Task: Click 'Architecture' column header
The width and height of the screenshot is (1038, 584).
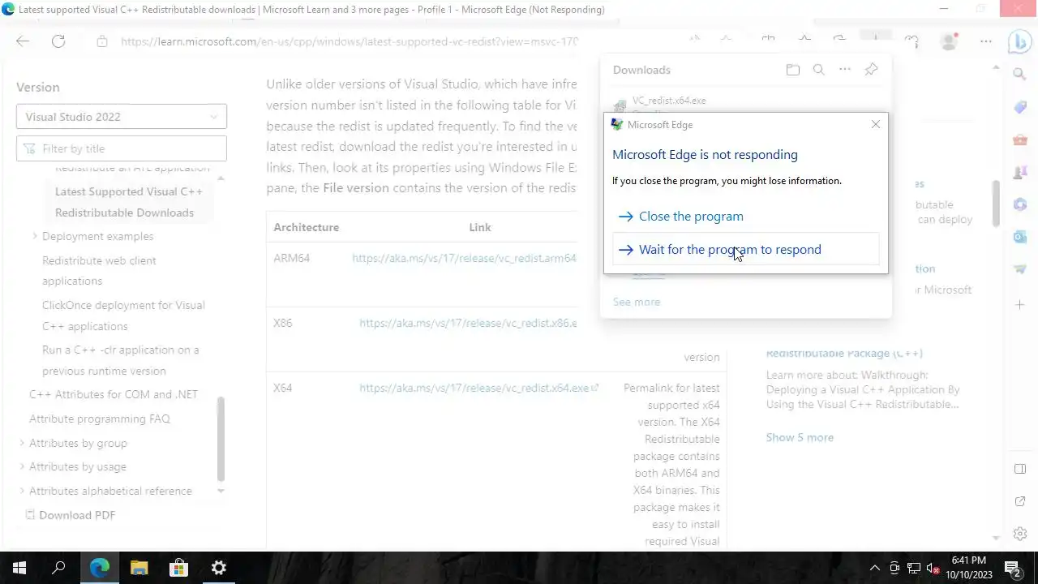Action: [306, 227]
